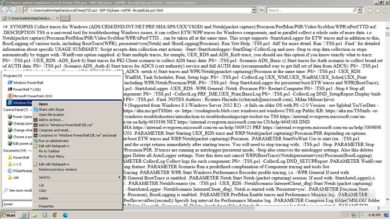Choose Open in the context menu
The image size is (390, 219).
77,104
